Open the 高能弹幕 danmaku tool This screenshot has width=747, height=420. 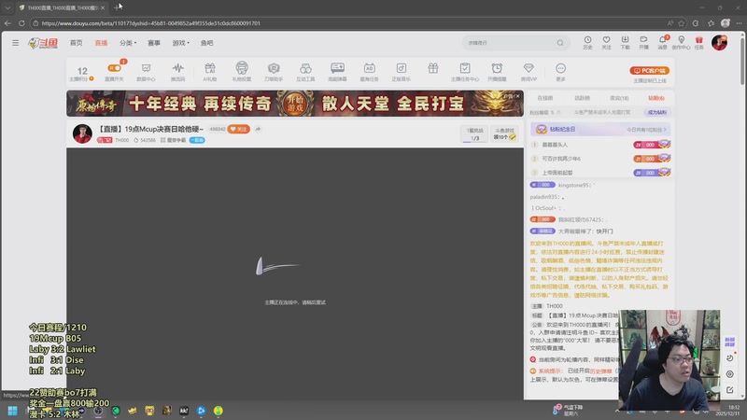[x=337, y=72]
